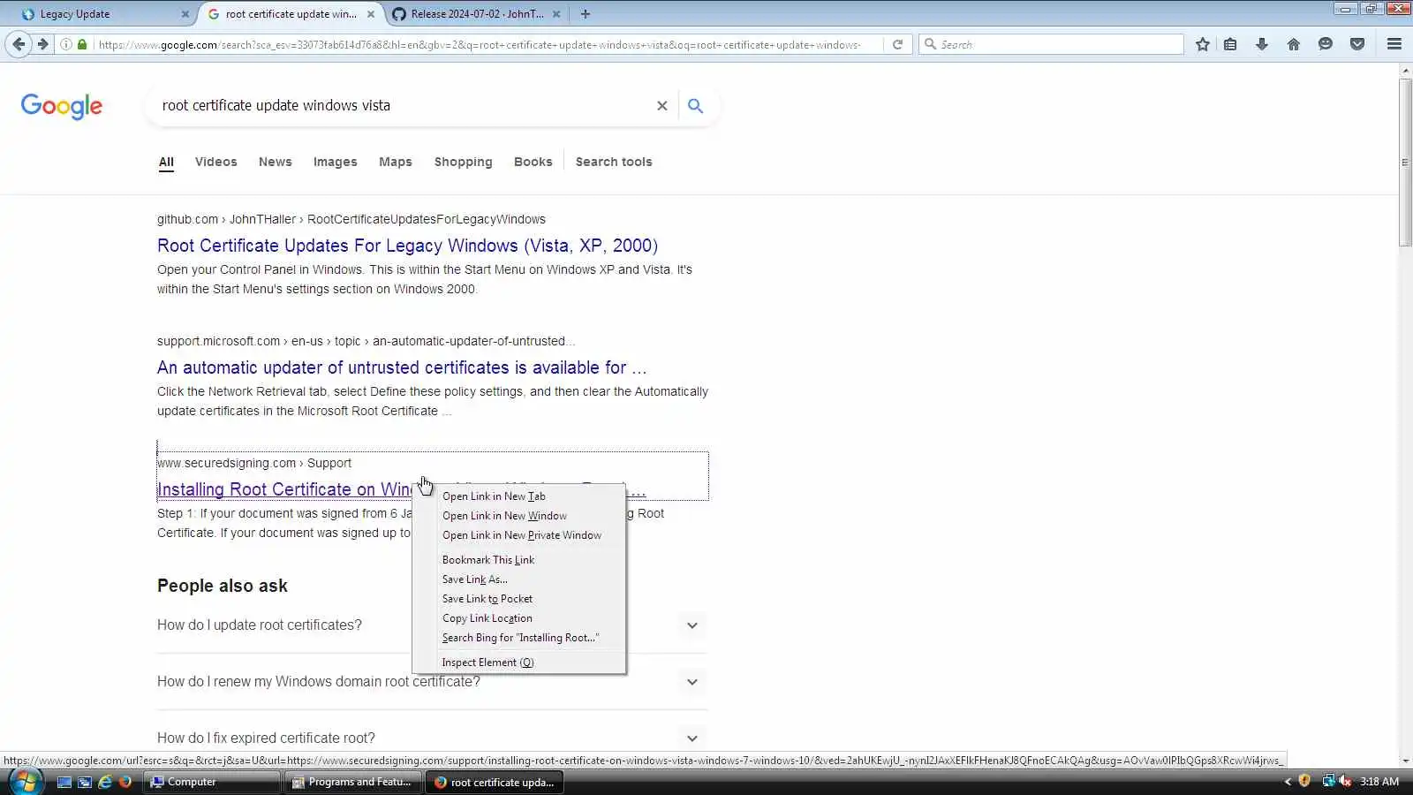Reload the current page
This screenshot has width=1413, height=795.
[897, 44]
